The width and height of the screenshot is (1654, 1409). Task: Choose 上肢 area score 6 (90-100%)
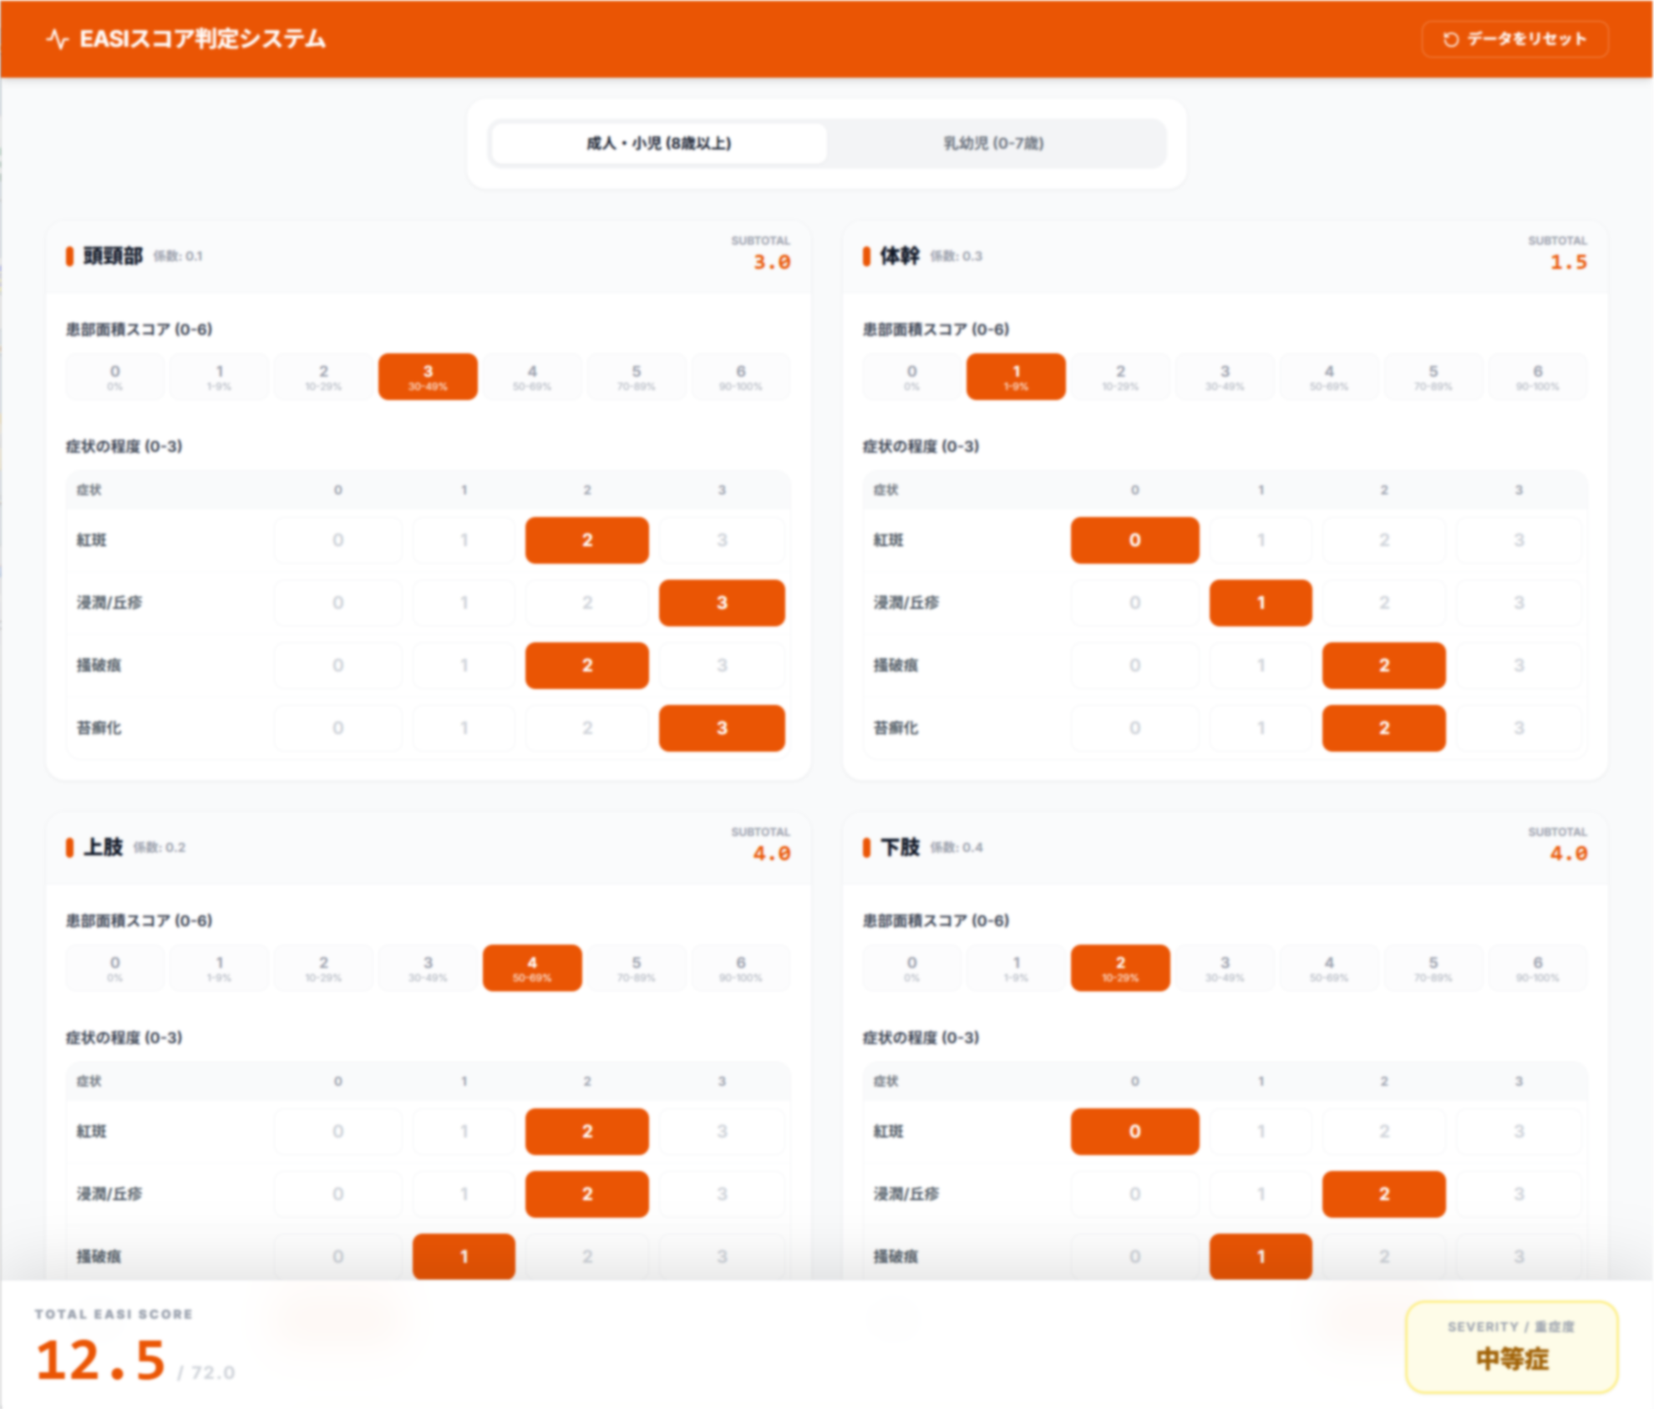pos(740,968)
